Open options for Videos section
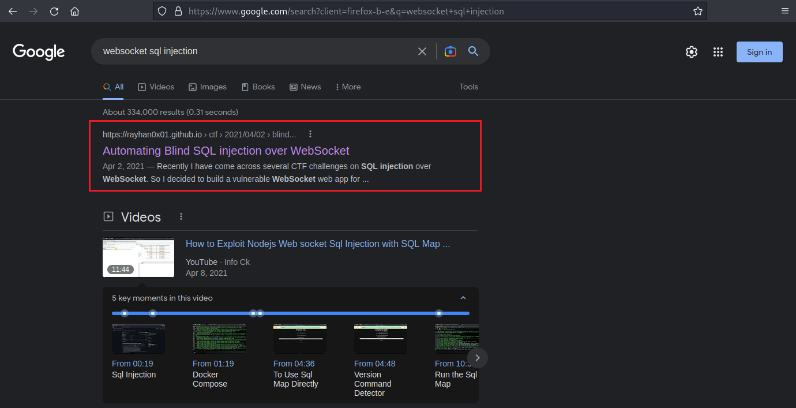 181,216
